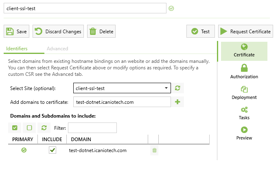Viewport: 278px width, 176px height.
Task: Set test-dotnet.icaniotech.com as primary domain
Action: [24, 150]
